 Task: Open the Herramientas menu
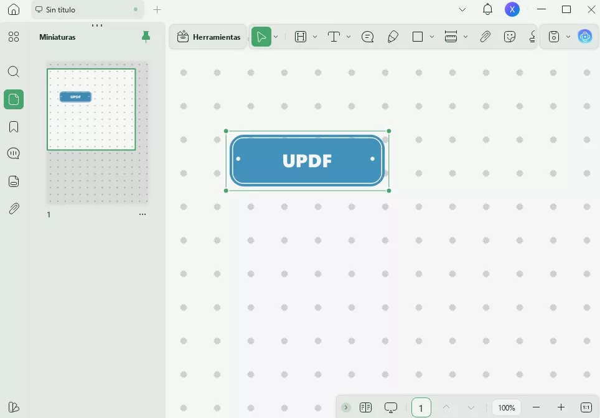point(209,37)
